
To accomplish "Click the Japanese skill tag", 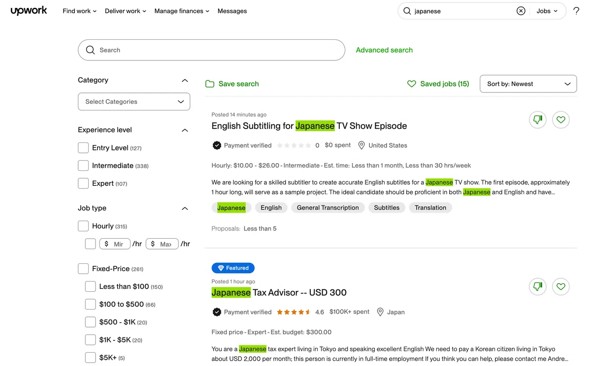I will [231, 208].
